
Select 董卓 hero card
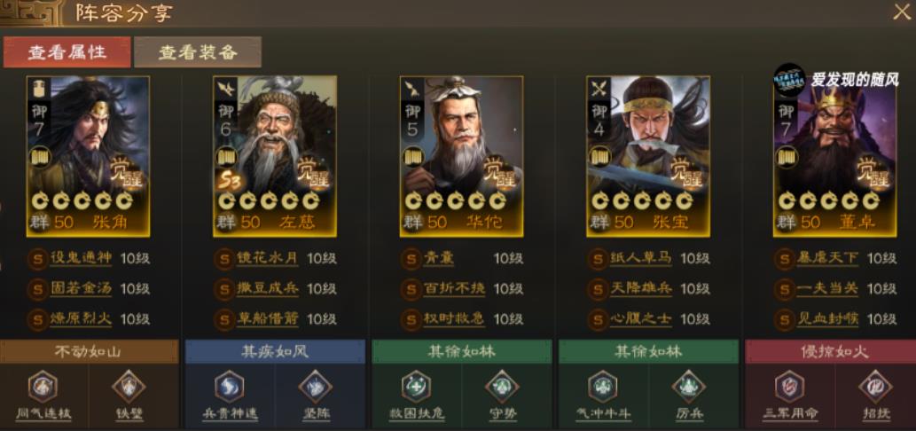(834, 156)
